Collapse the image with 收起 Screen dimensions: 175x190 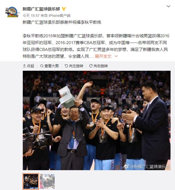[28, 66]
